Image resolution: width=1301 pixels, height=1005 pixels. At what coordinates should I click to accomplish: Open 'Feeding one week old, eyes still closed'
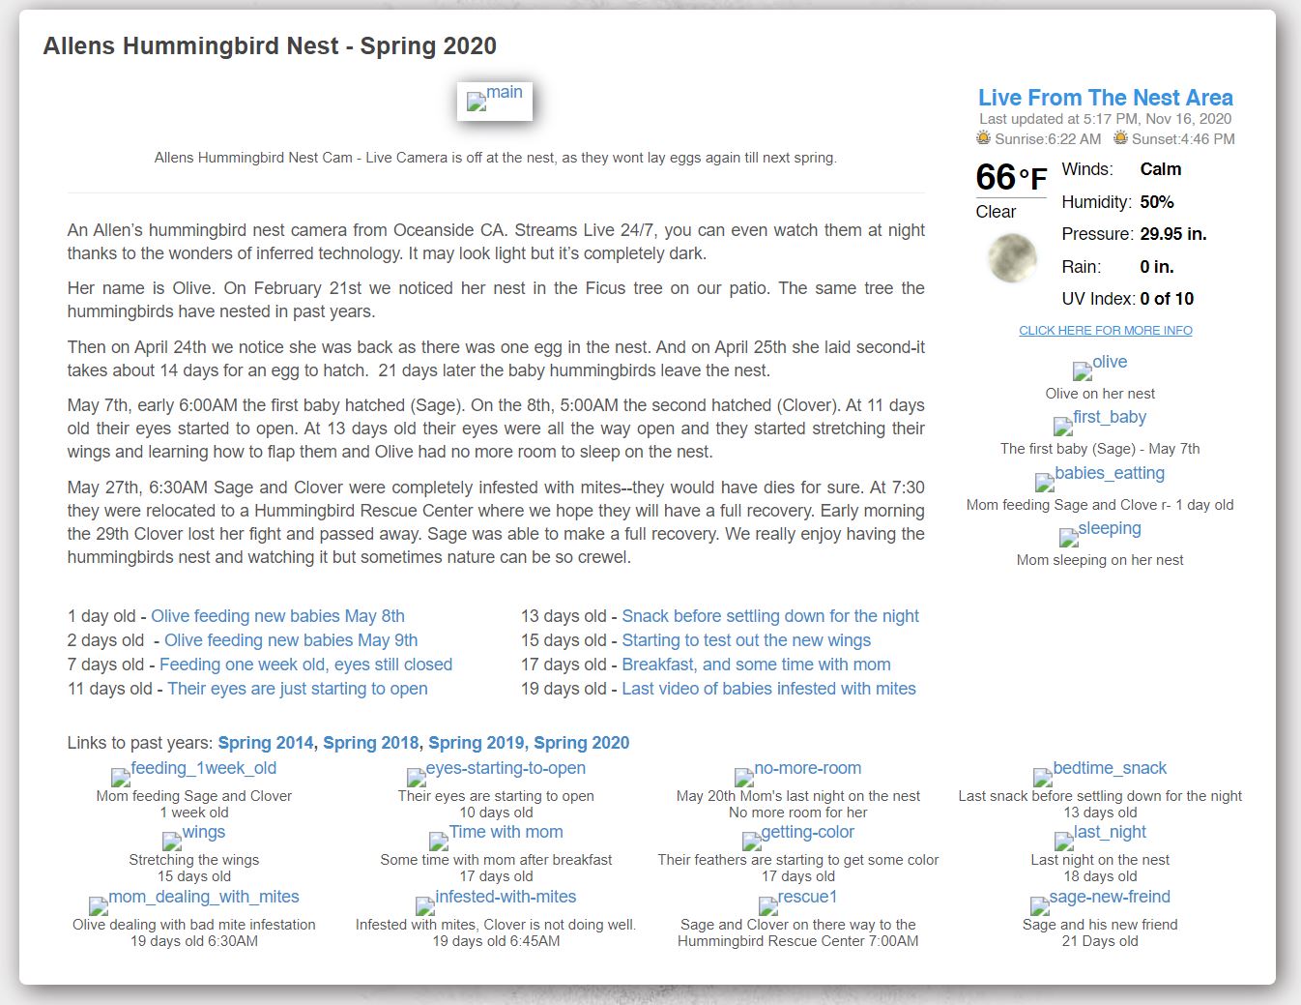(305, 665)
